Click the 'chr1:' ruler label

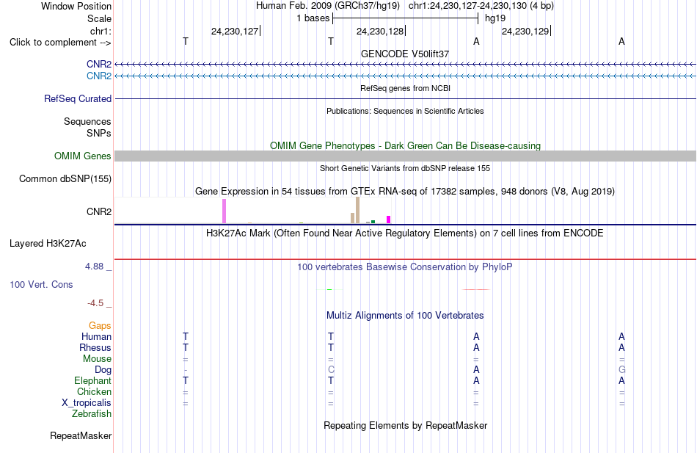pos(101,31)
